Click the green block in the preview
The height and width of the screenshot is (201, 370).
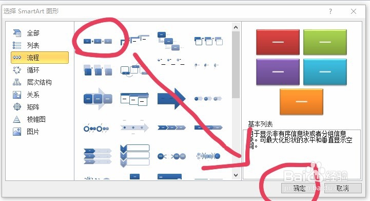[325, 42]
